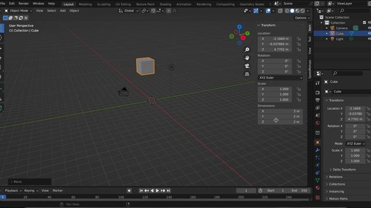Click the auto keying record button
Viewport: 371px width, 208px height.
129,191
